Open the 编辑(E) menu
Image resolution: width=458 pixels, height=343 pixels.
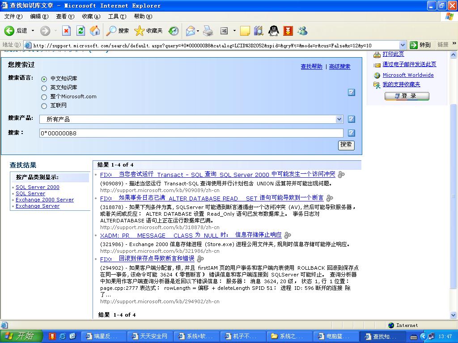pos(39,17)
